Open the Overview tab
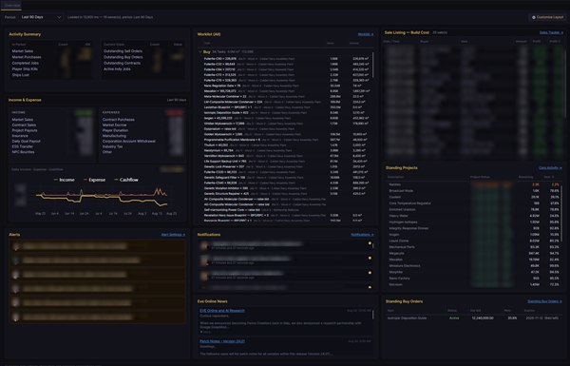 (x=12, y=6)
